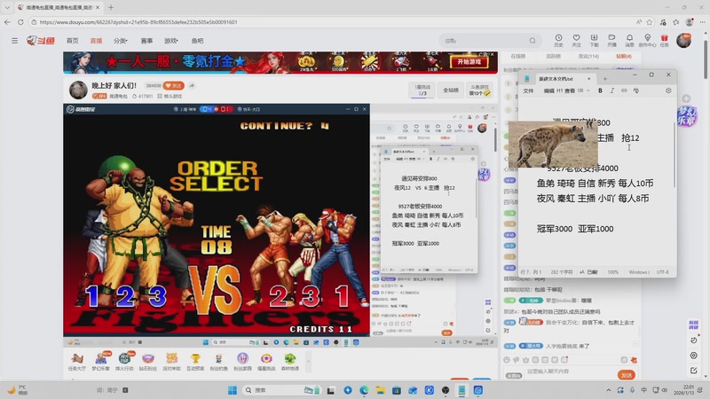Expand the 游戏 games dropdown
Screen dimensions: 710x399
pos(170,41)
